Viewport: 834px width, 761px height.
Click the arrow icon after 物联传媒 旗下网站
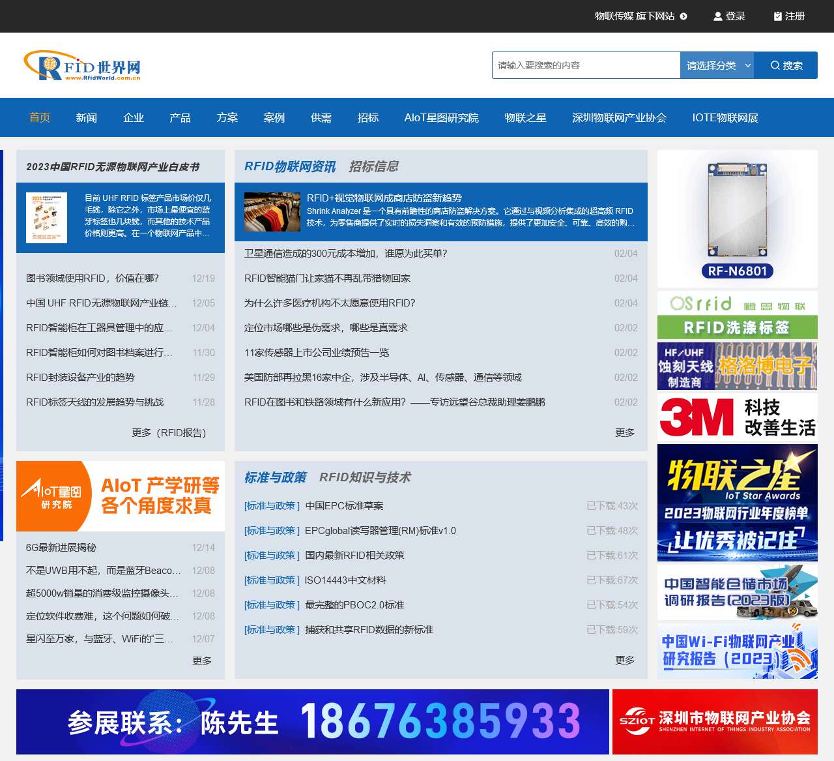[x=682, y=16]
